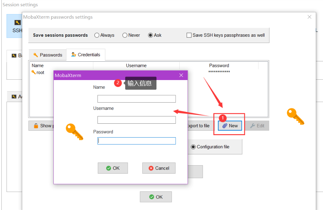Image resolution: width=323 pixels, height=210 pixels.
Task: Select the Configuration file radio option
Action: coord(210,147)
